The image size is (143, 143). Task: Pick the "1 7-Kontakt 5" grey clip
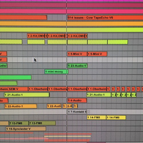[x=77, y=112]
